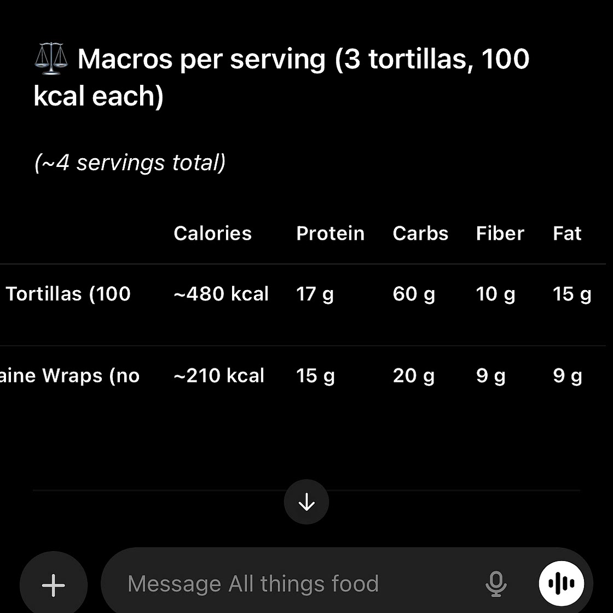Select the Carbs column header
This screenshot has height=613, width=613.
[x=420, y=234]
